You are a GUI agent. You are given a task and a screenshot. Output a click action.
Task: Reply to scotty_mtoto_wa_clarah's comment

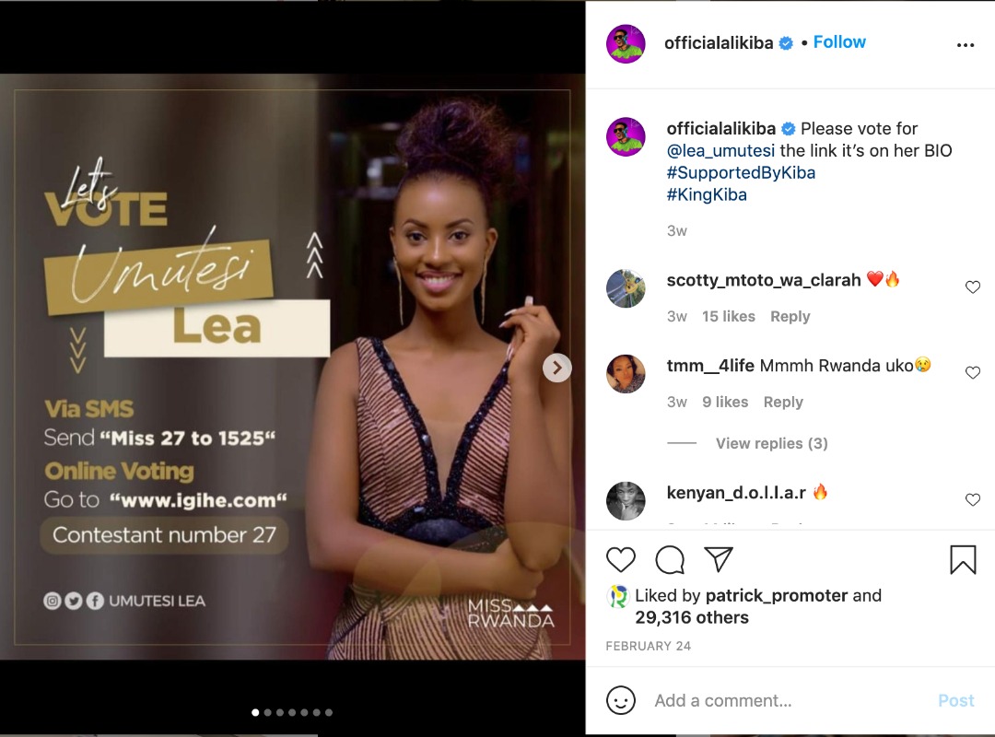pos(790,316)
